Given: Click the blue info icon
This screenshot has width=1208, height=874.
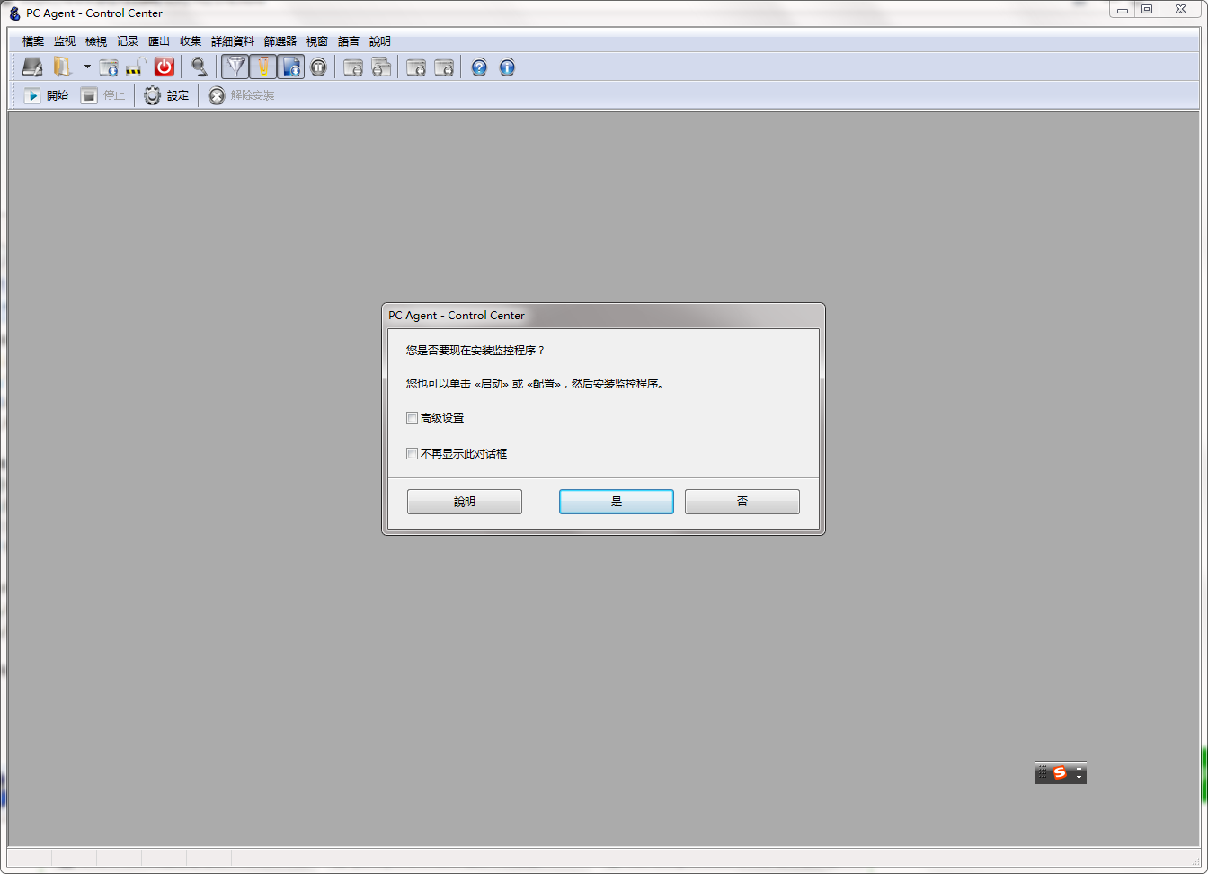Looking at the screenshot, I should point(507,67).
